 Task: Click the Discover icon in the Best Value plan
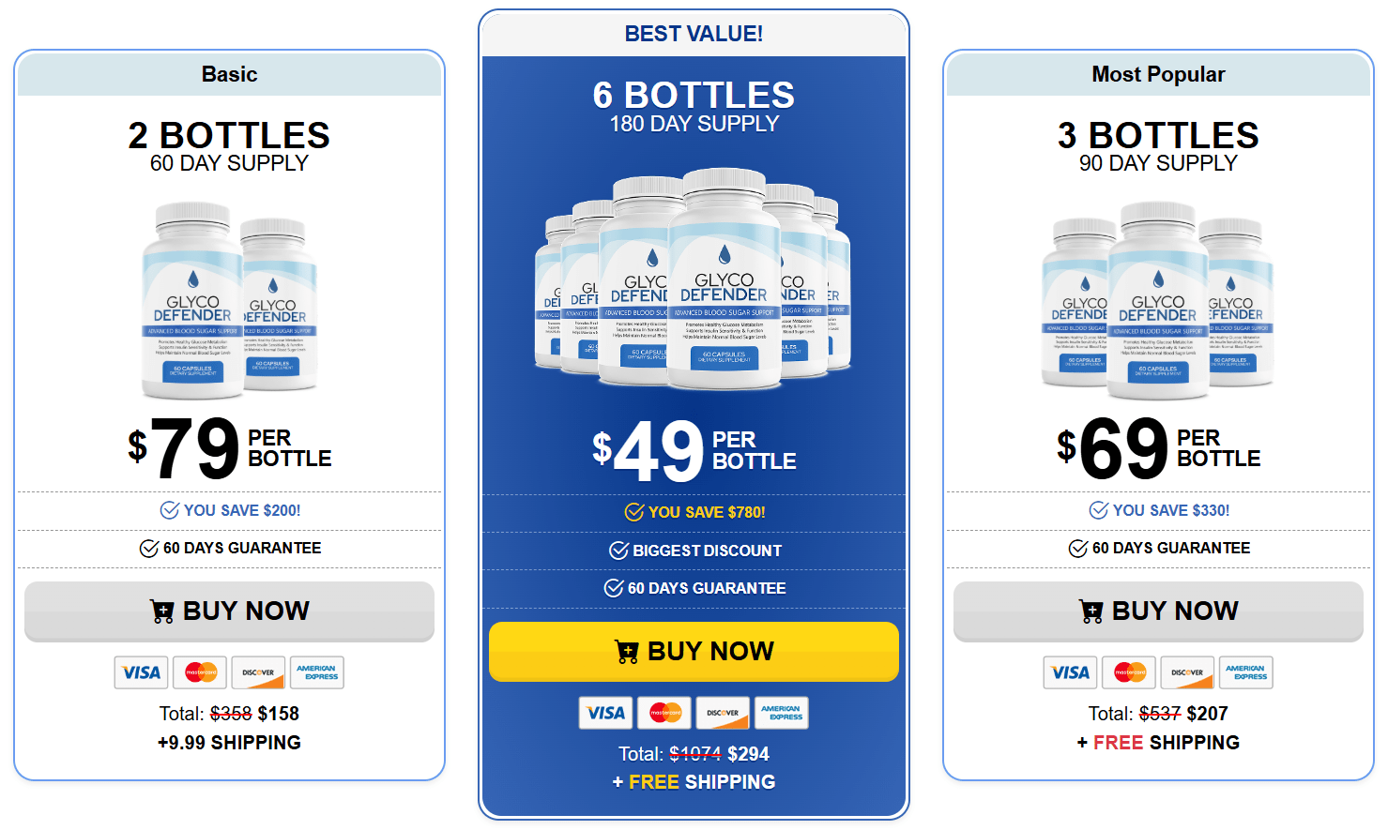click(723, 713)
